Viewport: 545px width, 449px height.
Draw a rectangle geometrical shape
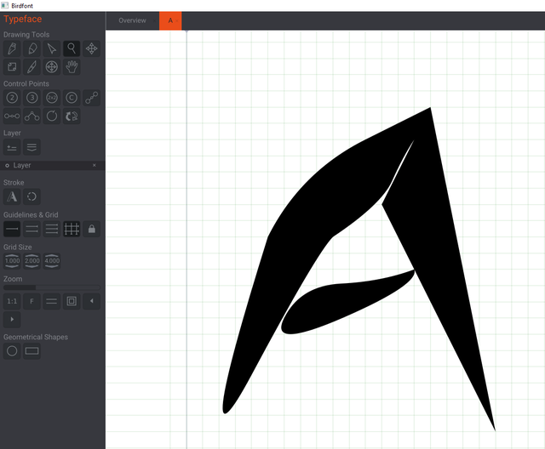pos(32,351)
